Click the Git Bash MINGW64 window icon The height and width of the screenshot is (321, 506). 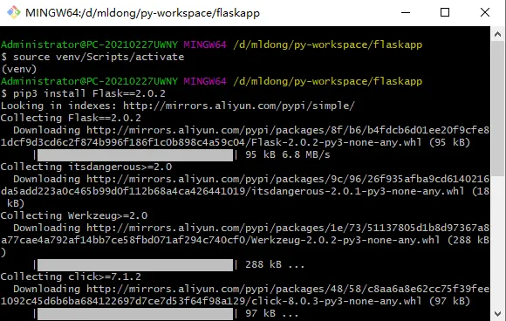click(14, 12)
